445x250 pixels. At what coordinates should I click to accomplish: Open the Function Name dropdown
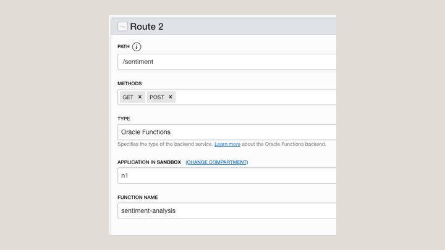pos(226,210)
